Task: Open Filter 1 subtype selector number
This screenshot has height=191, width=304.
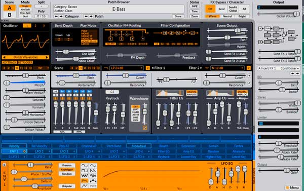Action: 148,68
